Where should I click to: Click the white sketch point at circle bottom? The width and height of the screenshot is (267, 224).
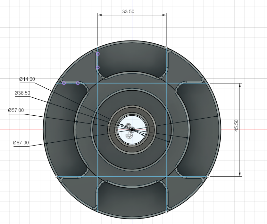point(166,213)
